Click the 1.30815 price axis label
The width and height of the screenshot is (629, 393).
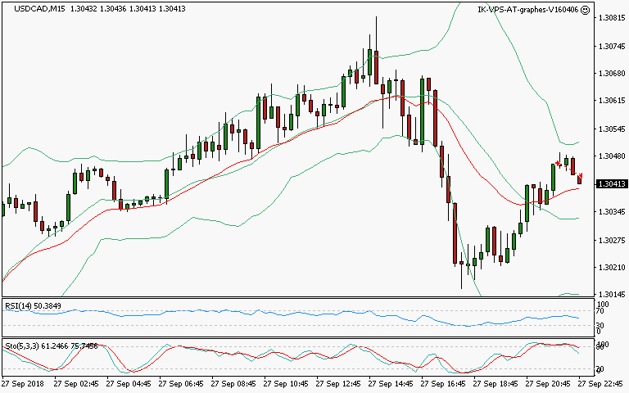click(x=612, y=17)
